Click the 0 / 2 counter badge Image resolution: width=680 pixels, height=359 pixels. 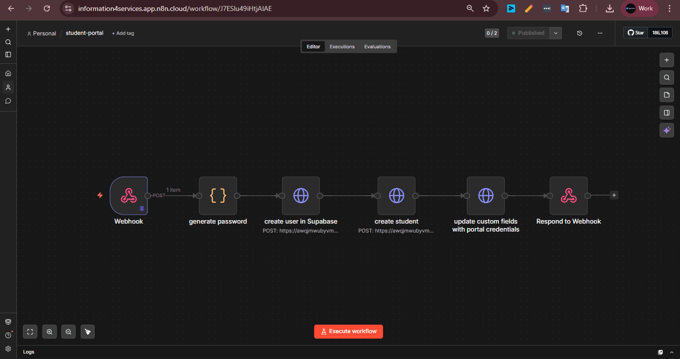coord(492,33)
